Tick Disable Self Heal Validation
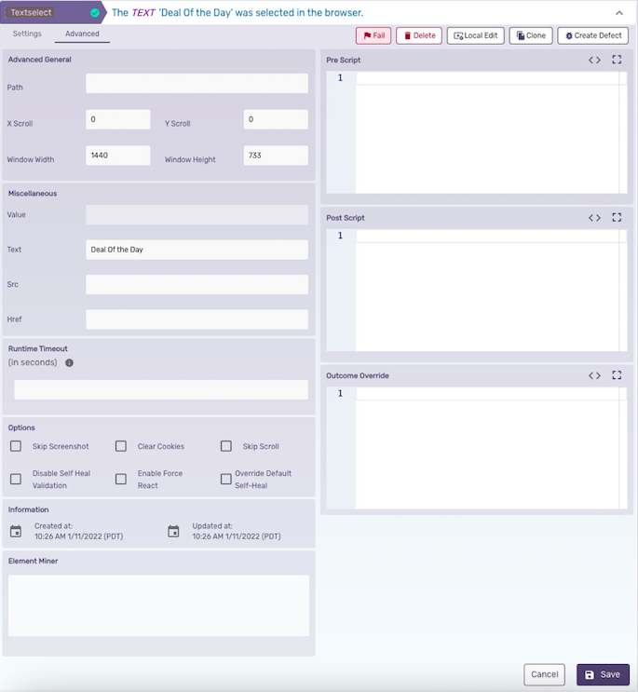This screenshot has width=638, height=692. (x=16, y=479)
